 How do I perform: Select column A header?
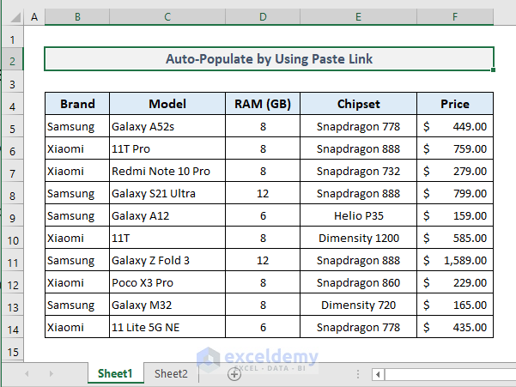(34, 17)
